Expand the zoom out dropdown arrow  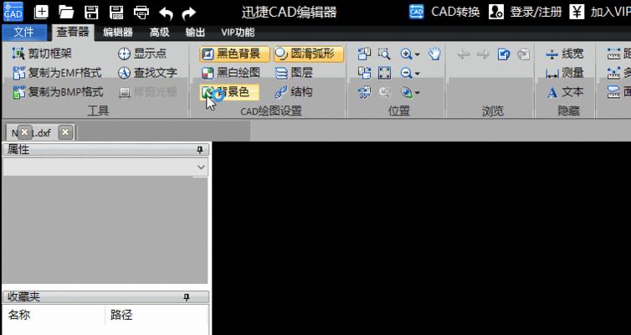click(418, 74)
